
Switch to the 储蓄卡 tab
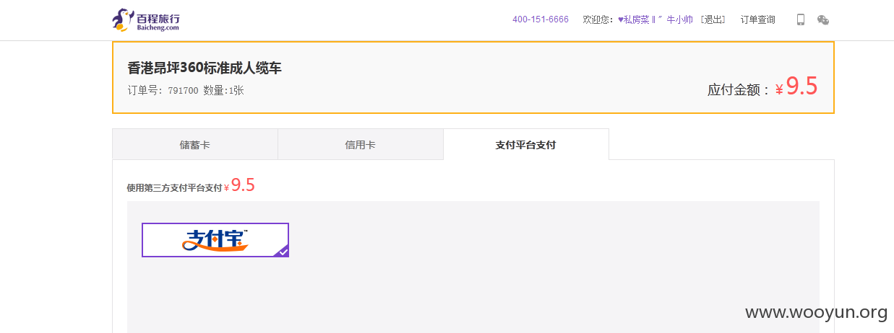pyautogui.click(x=195, y=144)
